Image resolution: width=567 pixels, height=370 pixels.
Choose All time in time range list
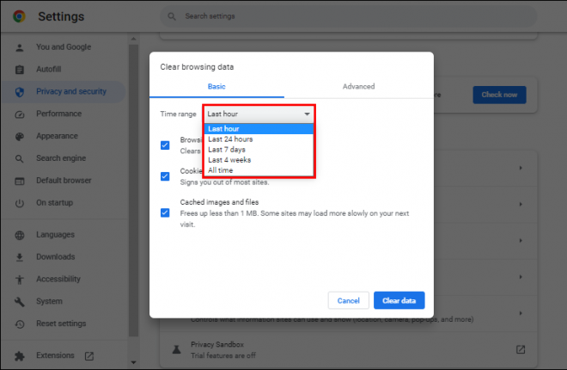pyautogui.click(x=221, y=170)
